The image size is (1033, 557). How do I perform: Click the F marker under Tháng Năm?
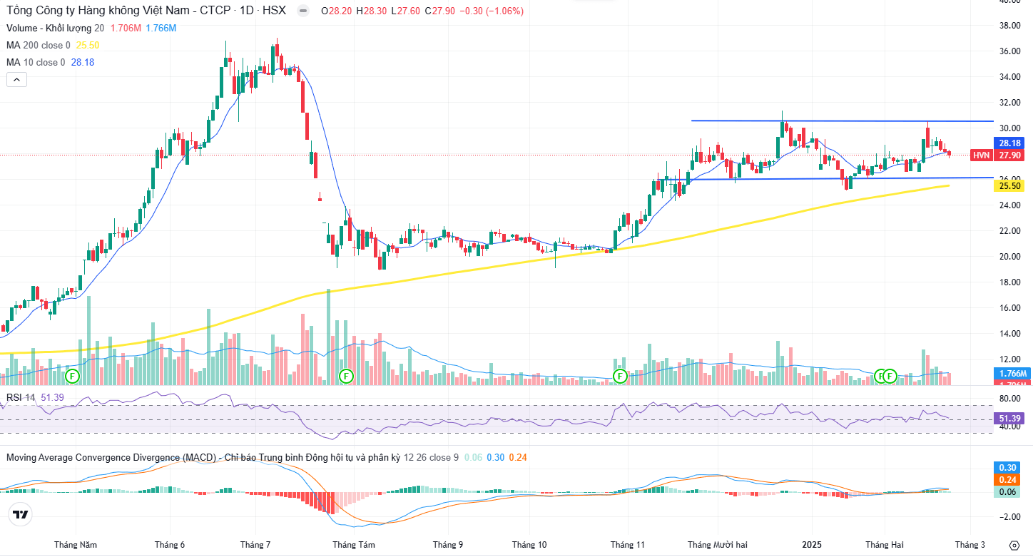click(72, 375)
